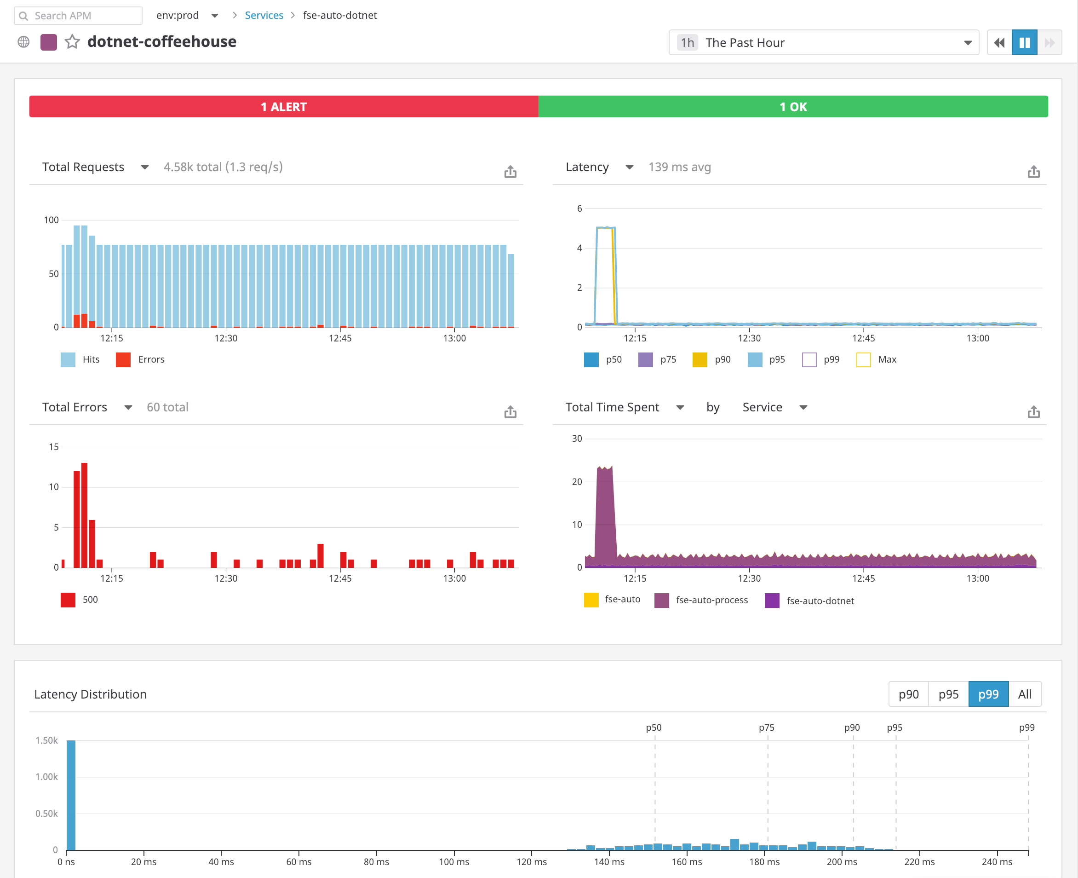Skip forward using the fast-forward icon
Screen dimensions: 1078x878
pyautogui.click(x=1049, y=42)
